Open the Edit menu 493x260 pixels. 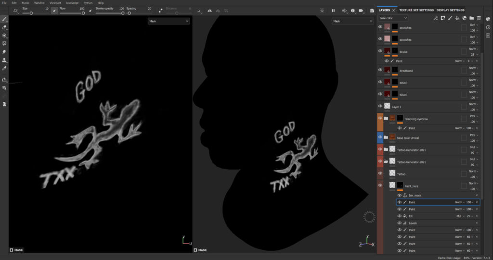[x=14, y=3]
